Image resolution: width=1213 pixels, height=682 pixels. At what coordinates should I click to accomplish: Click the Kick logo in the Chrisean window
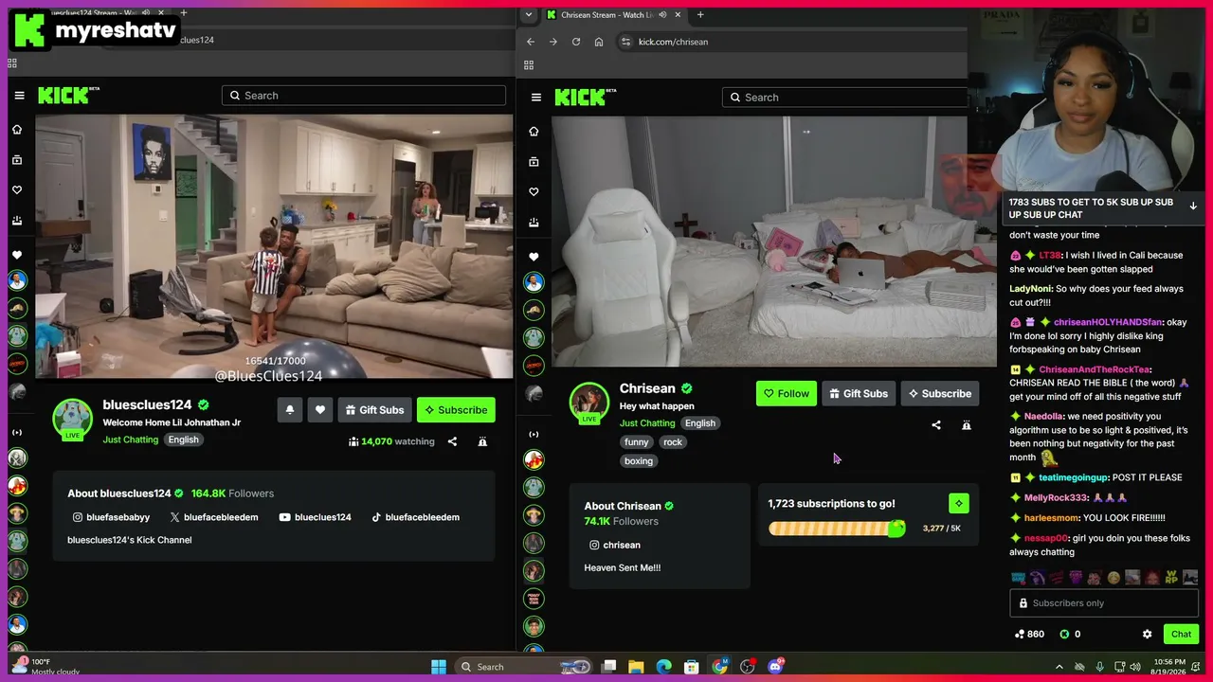(586, 97)
